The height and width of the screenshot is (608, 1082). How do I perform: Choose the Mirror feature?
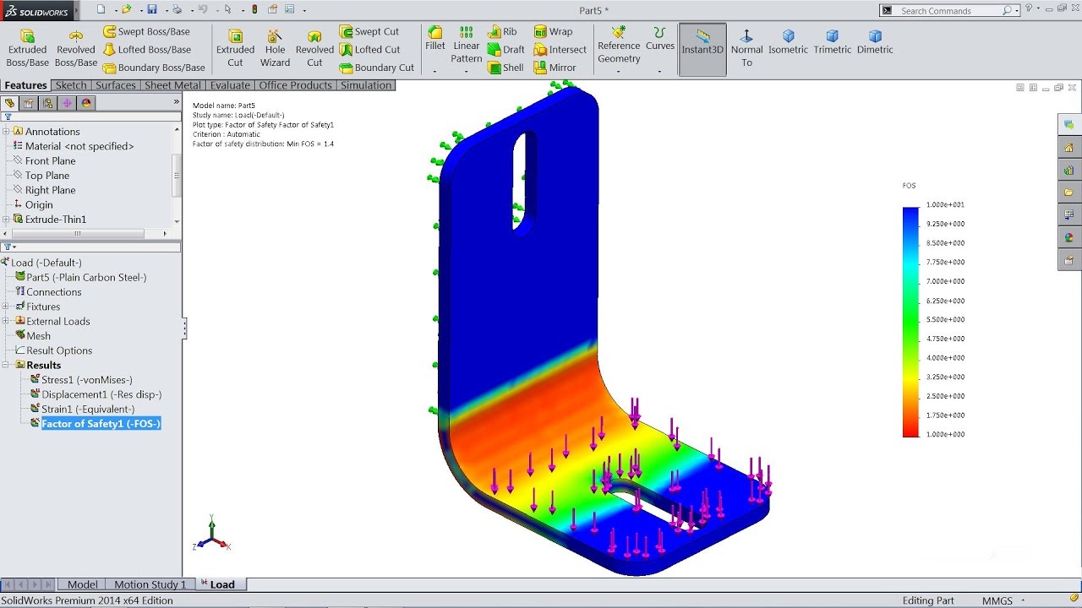click(x=555, y=68)
